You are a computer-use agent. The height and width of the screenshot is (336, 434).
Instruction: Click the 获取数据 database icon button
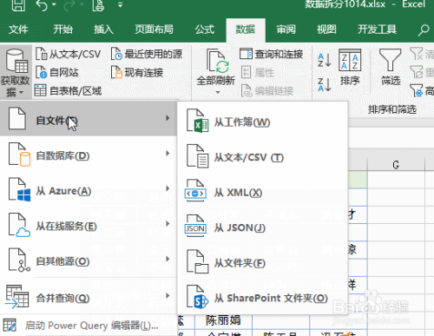pyautogui.click(x=16, y=72)
